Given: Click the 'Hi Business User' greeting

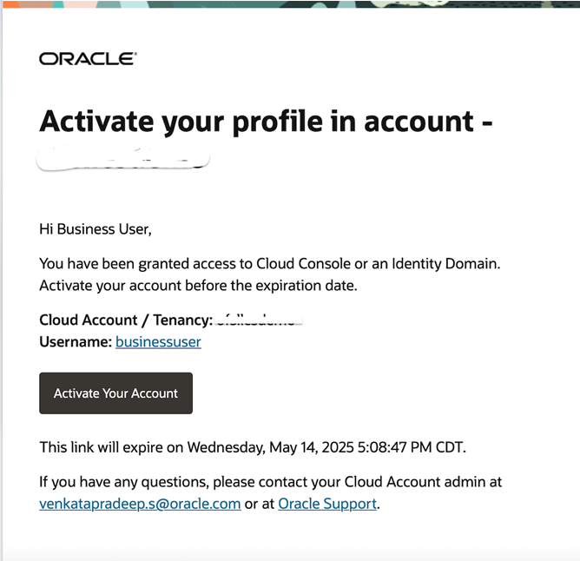Looking at the screenshot, I should coord(96,229).
